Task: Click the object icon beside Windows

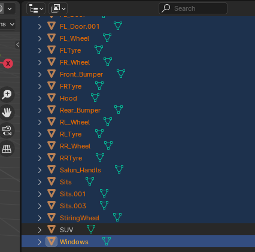Action: coord(51,242)
